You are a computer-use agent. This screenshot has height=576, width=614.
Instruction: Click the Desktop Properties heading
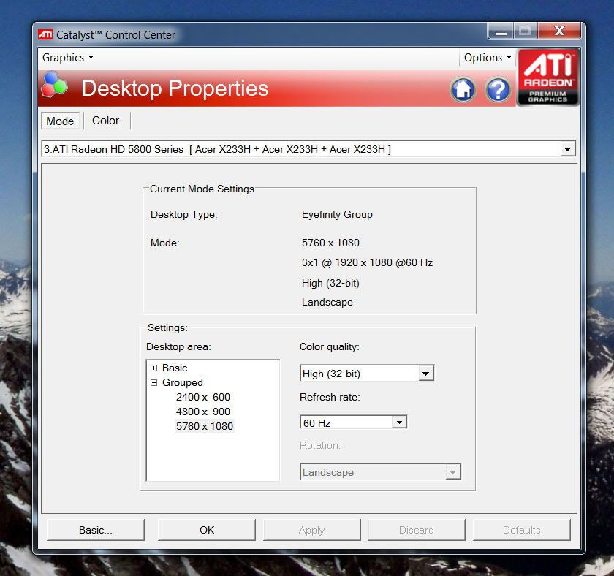[x=175, y=88]
